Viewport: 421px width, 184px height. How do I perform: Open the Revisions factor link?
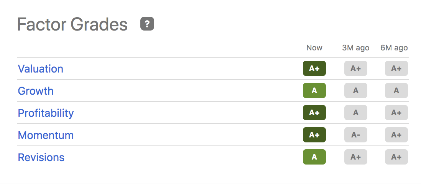[41, 157]
